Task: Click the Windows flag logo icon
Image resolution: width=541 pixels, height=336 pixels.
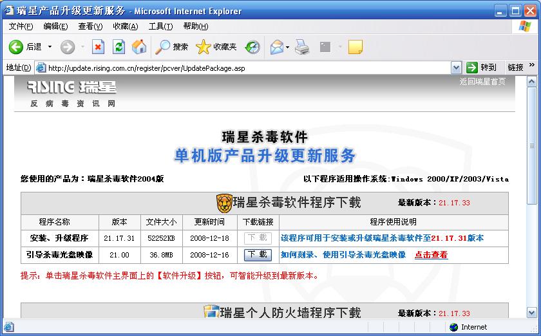Action: pyautogui.click(x=525, y=26)
